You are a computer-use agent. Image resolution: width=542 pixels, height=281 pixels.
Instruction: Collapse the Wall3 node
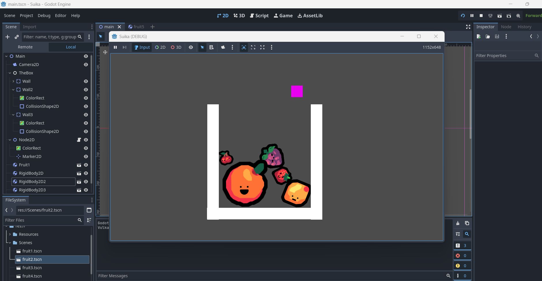(13, 115)
